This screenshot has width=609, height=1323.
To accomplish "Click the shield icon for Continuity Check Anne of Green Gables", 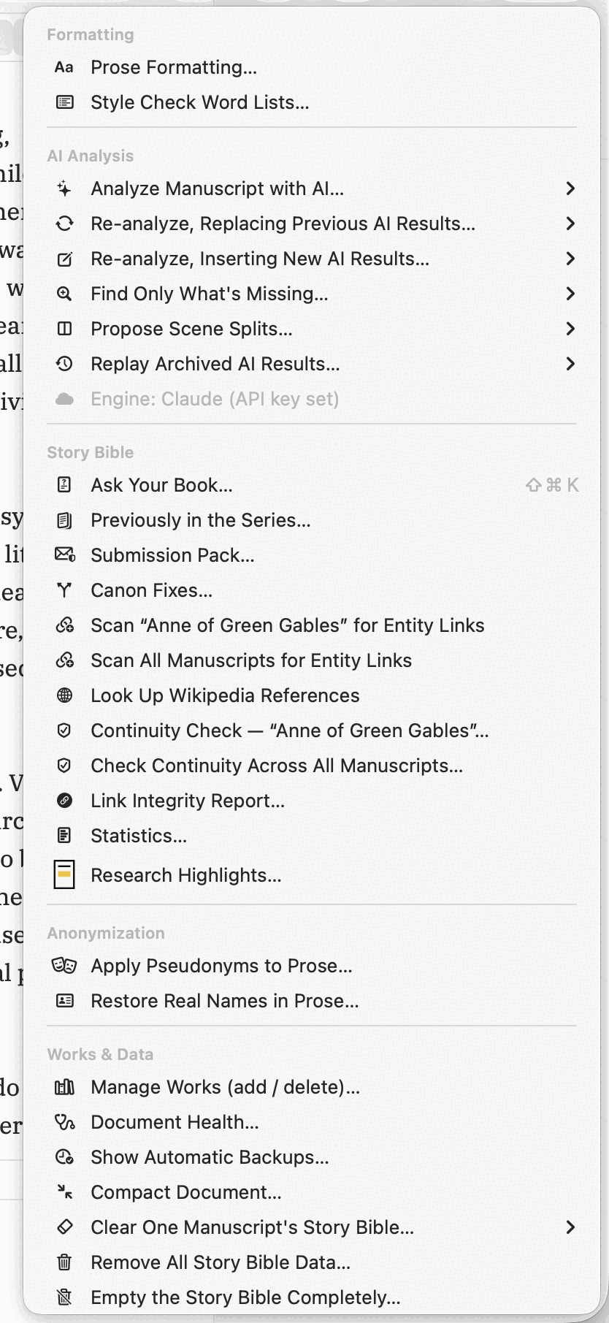I will tap(64, 731).
